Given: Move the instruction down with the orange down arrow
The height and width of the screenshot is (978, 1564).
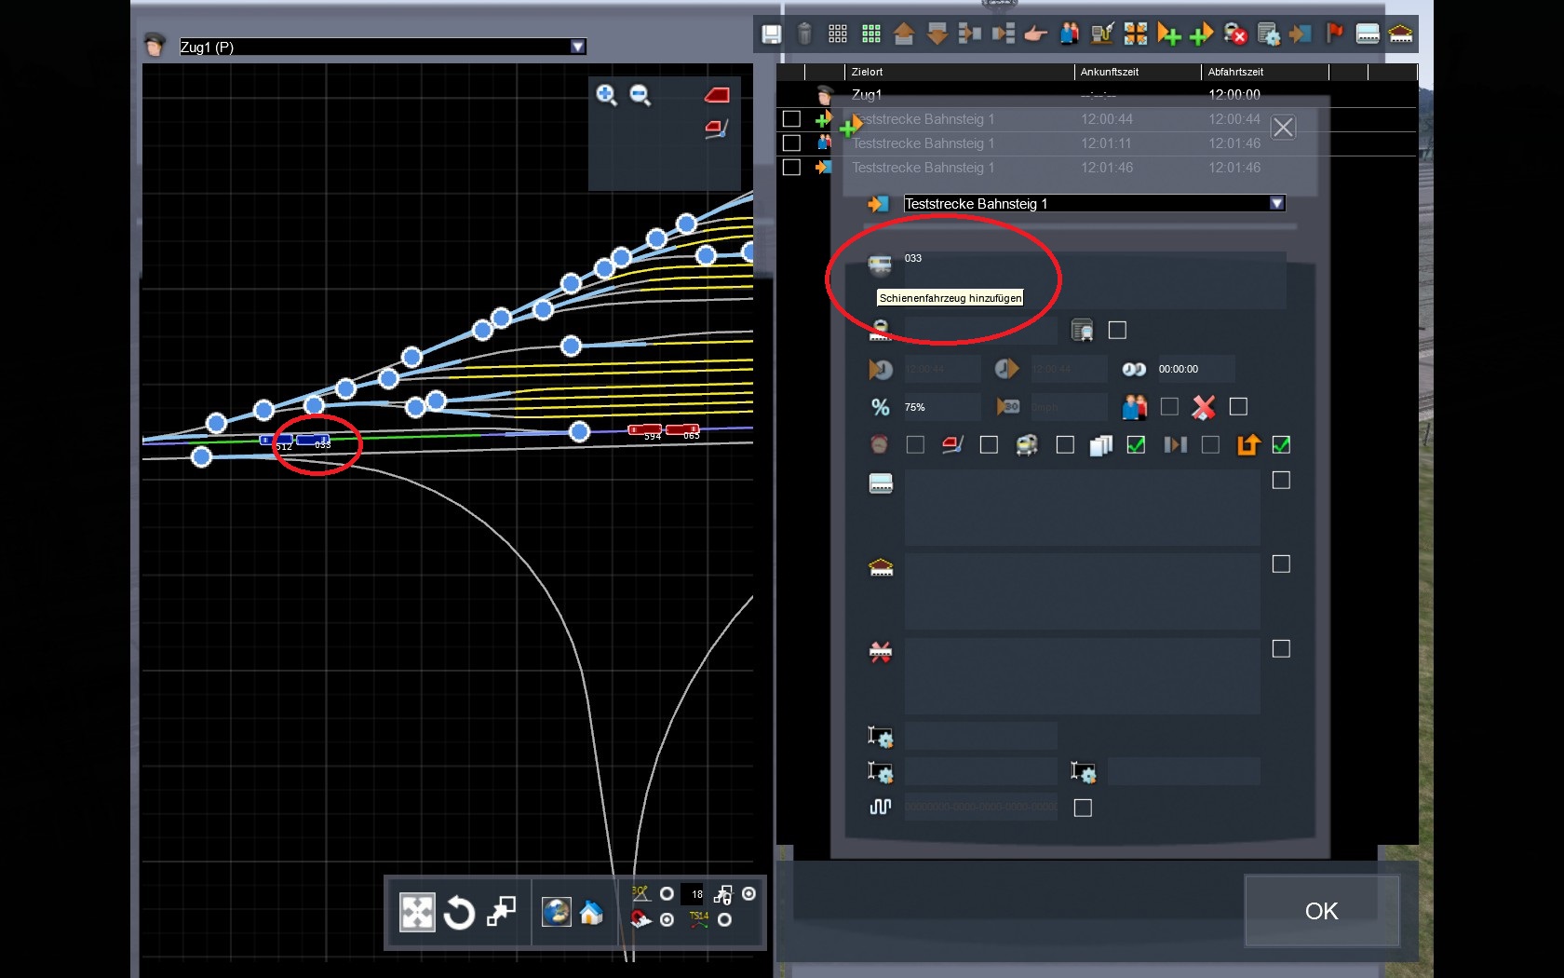Looking at the screenshot, I should 937,34.
